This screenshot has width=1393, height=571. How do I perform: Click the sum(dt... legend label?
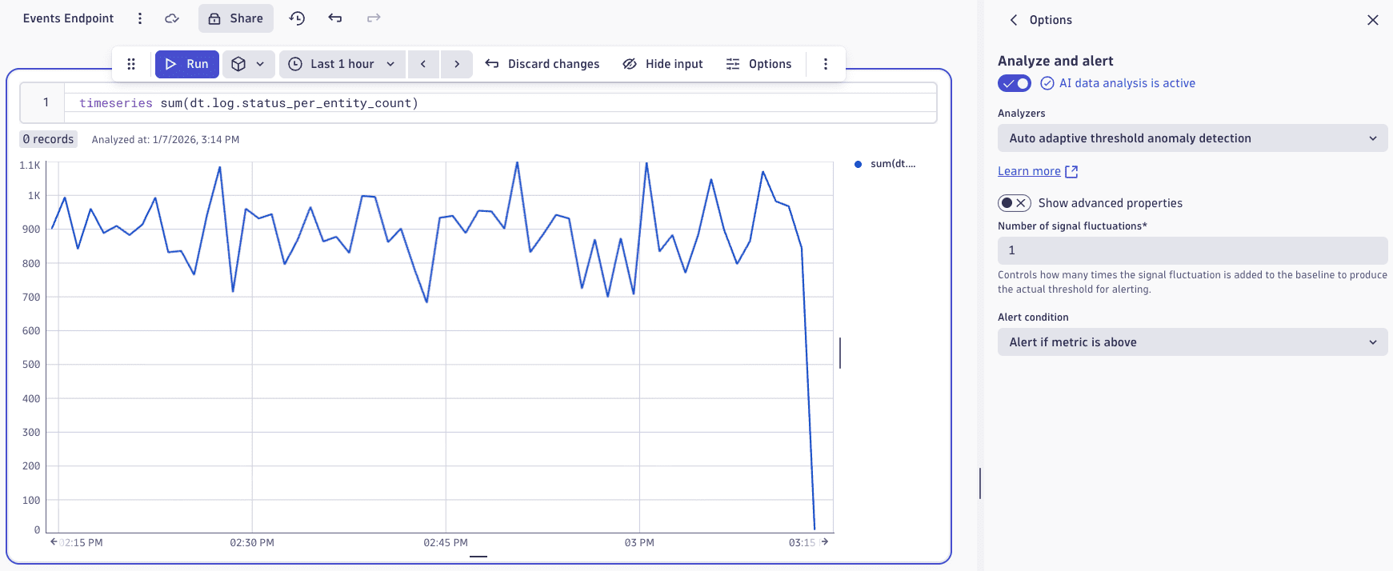tap(893, 164)
